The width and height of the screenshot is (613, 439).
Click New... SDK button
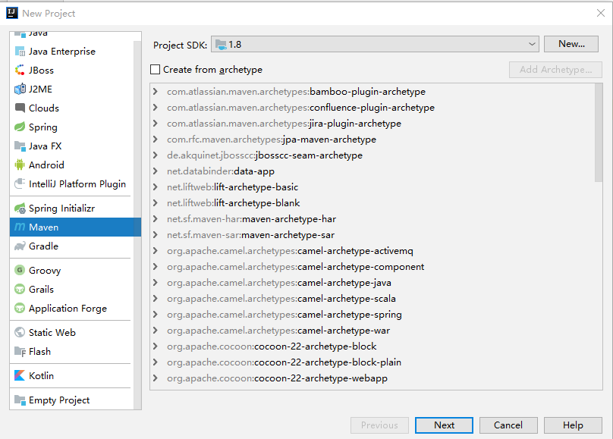click(x=571, y=44)
